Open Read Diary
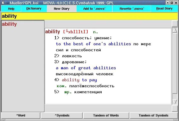The image size is (179, 121). (x=164, y=8)
